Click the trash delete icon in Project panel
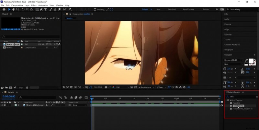Image resolution: width=259 pixels, height=130 pixels. tap(27, 88)
